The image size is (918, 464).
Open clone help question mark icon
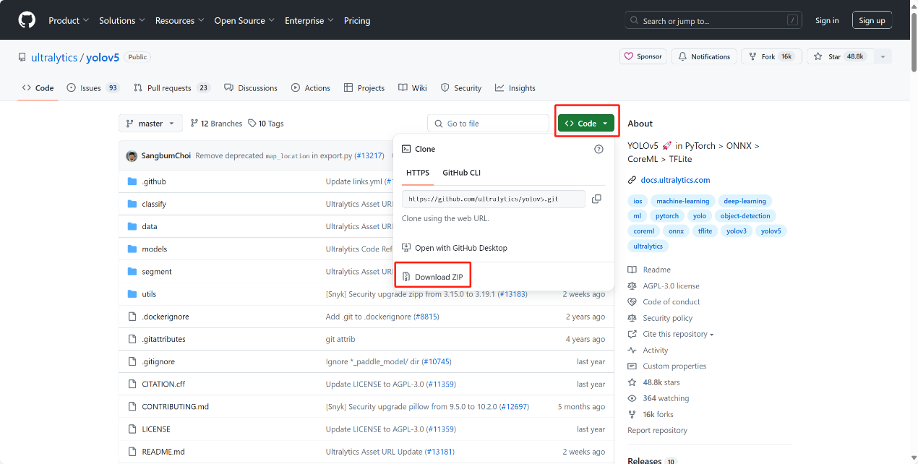coord(599,149)
